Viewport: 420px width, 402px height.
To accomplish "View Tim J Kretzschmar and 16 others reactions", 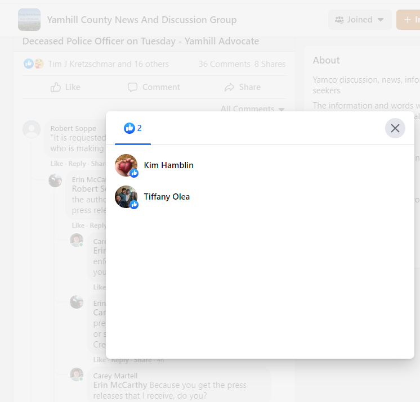I will click(108, 64).
